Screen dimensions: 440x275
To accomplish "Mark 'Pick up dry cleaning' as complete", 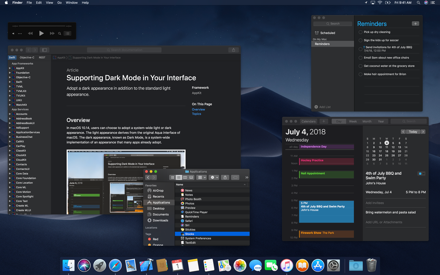I will click(361, 32).
